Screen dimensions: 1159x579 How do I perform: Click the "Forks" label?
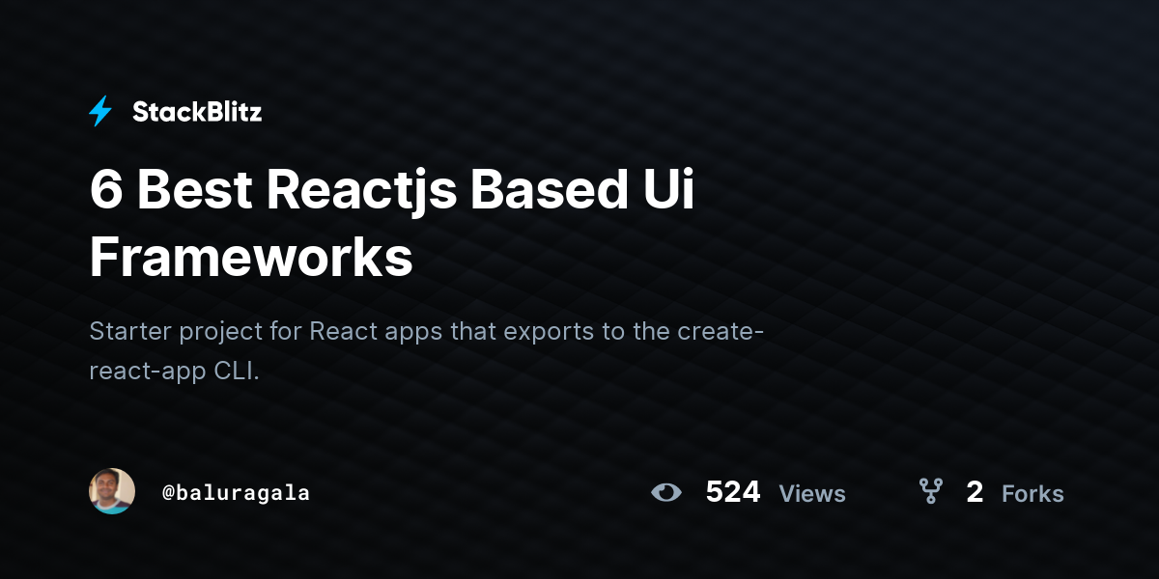pos(1032,494)
